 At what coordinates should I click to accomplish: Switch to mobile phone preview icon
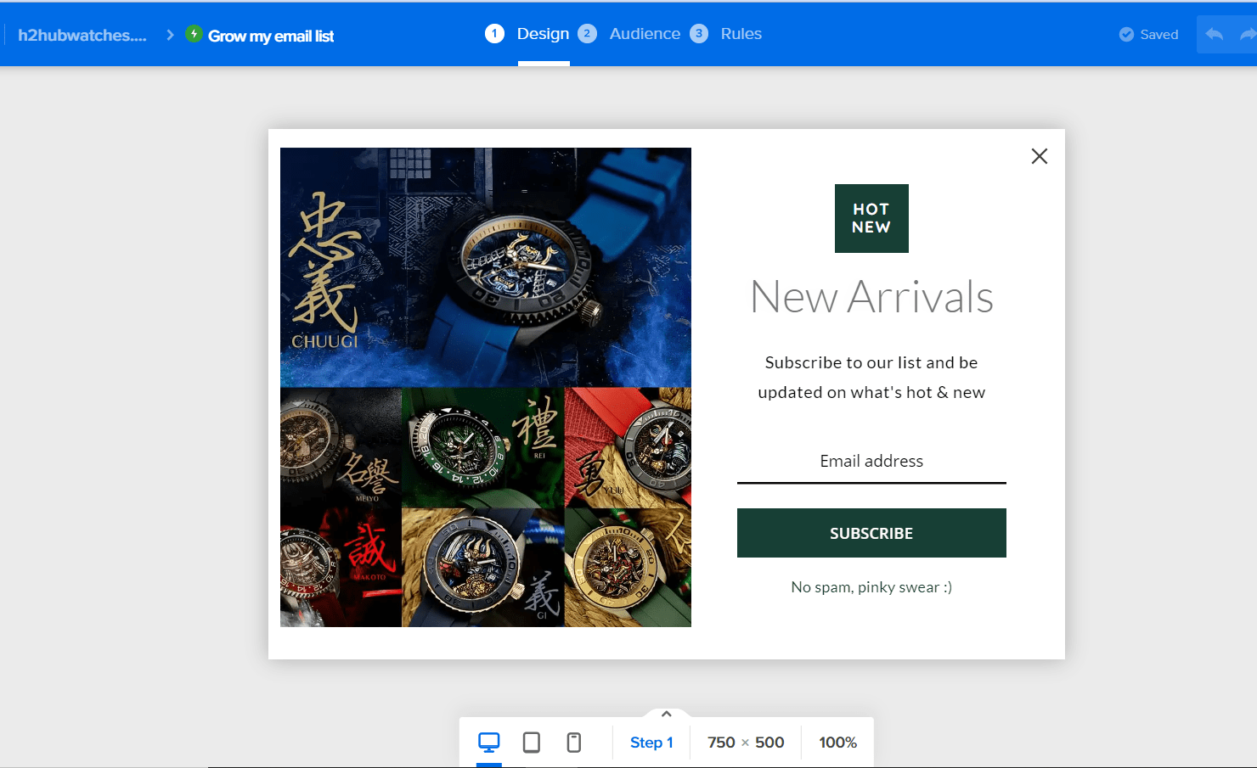click(x=574, y=743)
